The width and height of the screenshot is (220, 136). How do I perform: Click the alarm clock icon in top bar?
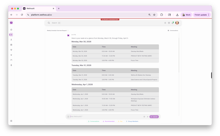pyautogui.click(x=169, y=23)
